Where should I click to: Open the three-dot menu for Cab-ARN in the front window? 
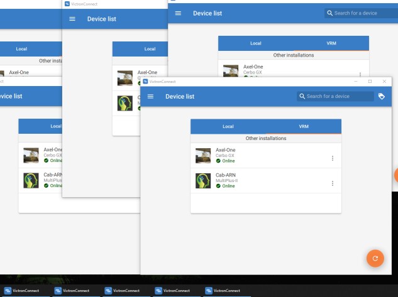[333, 183]
